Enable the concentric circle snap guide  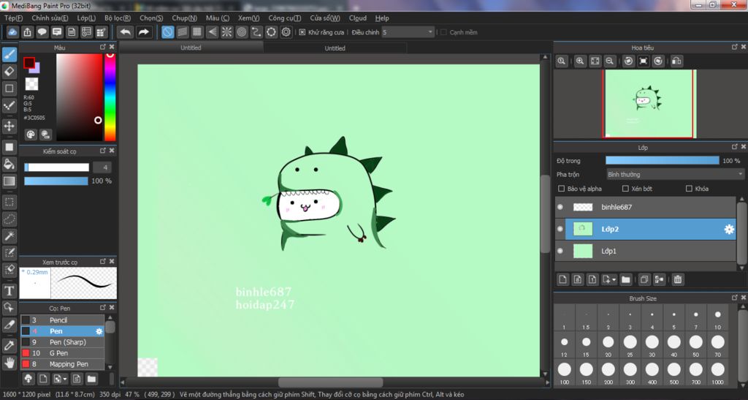tap(241, 32)
